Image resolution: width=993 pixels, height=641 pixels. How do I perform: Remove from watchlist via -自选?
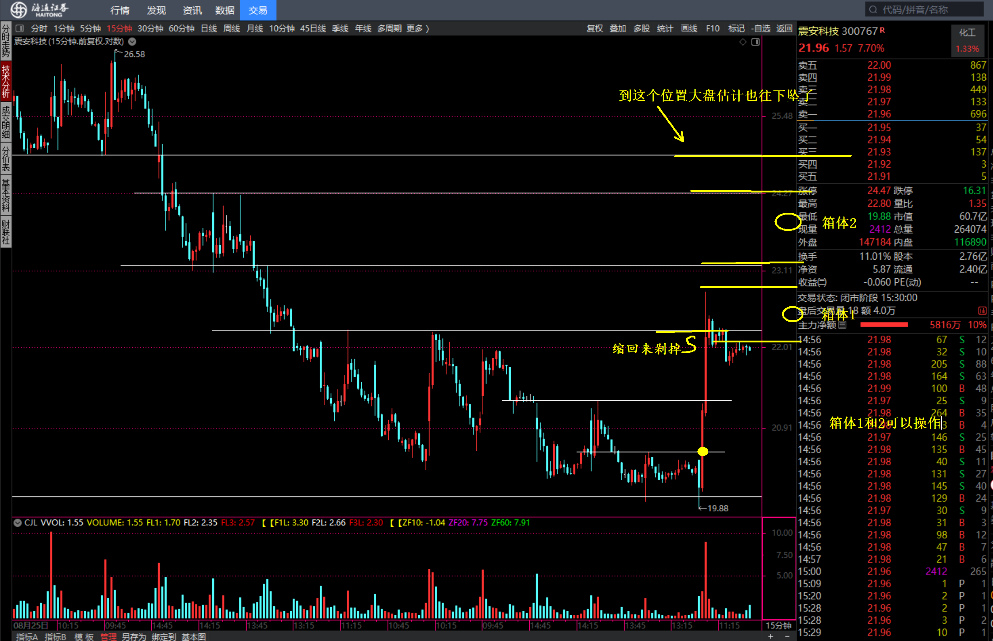[761, 28]
